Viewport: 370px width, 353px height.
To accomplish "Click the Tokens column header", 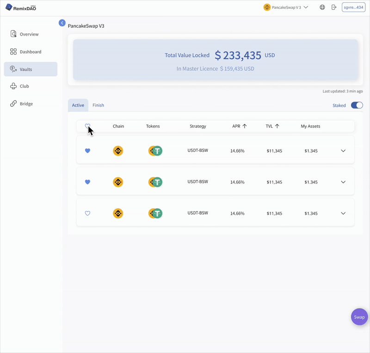I will click(153, 126).
